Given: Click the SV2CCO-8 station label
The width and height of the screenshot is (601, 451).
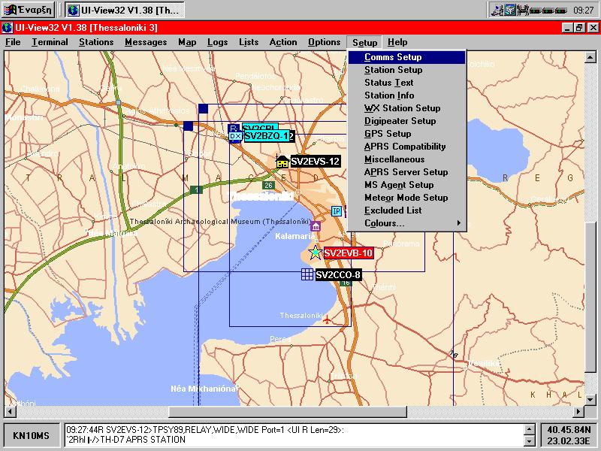Looking at the screenshot, I should [338, 275].
